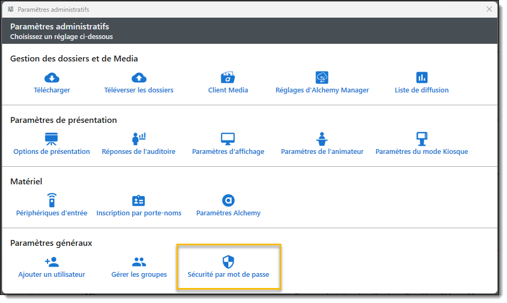
Task: Click the Paramètres Alchemy logo icon
Action: point(228,200)
